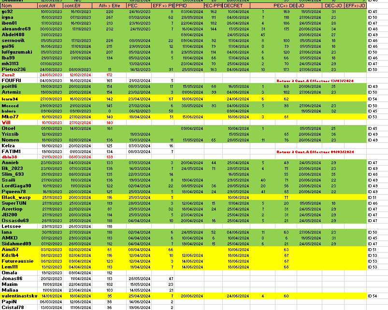Click the "Slim_693" name cell
Viewport: 388px width, 310px height.
pos(19,174)
